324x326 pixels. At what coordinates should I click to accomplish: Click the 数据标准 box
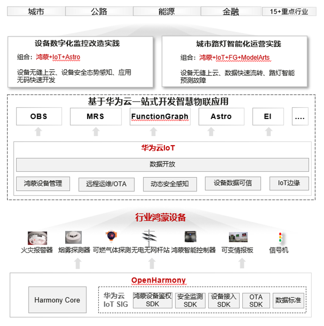tap(288, 300)
